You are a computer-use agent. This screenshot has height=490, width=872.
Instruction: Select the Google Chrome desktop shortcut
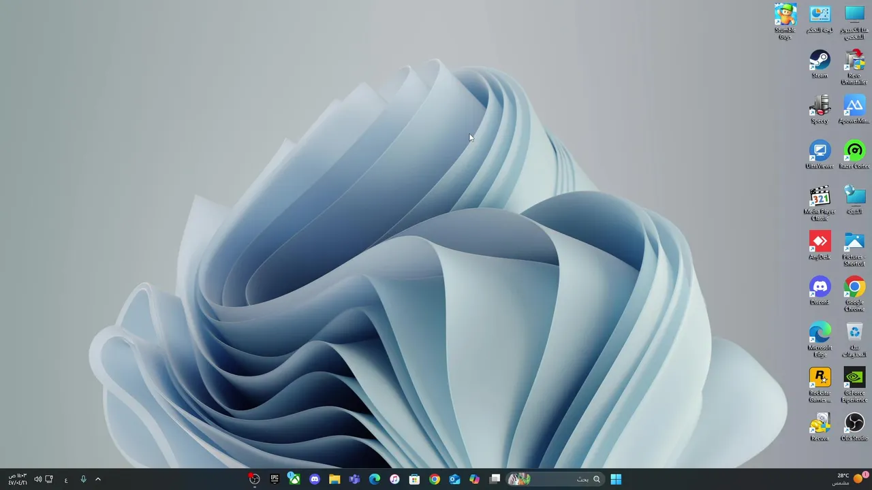tap(854, 293)
